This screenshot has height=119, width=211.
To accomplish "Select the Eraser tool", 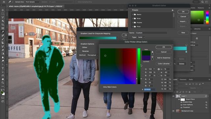I will (x=3, y=50).
